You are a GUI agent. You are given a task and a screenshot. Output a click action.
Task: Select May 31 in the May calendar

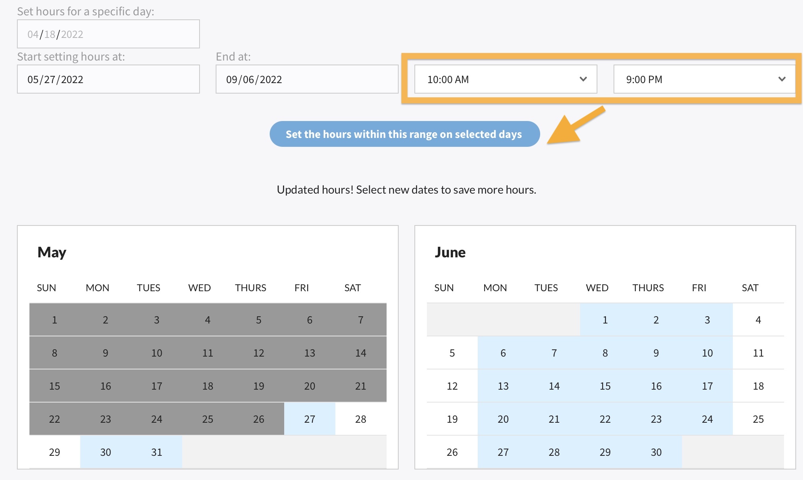(156, 452)
